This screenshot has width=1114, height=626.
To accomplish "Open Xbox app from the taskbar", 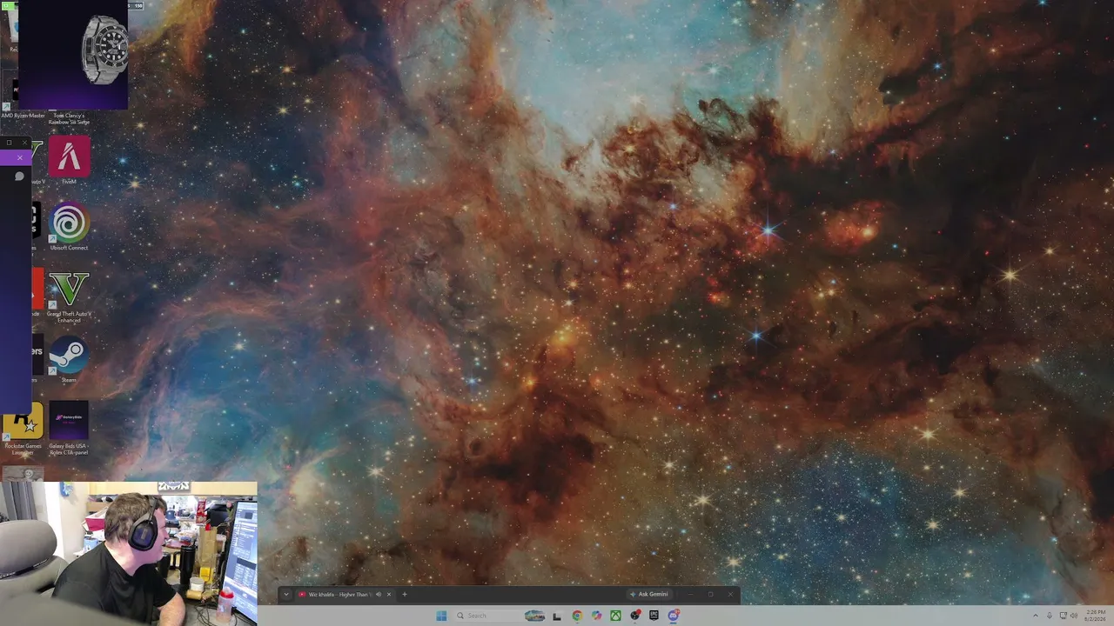I will [615, 616].
